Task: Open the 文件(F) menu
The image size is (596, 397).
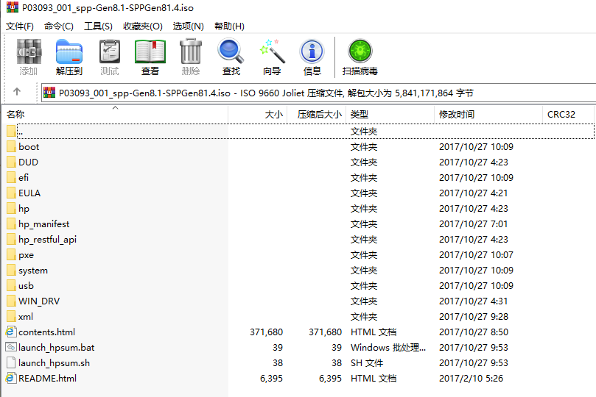Action: coord(20,26)
